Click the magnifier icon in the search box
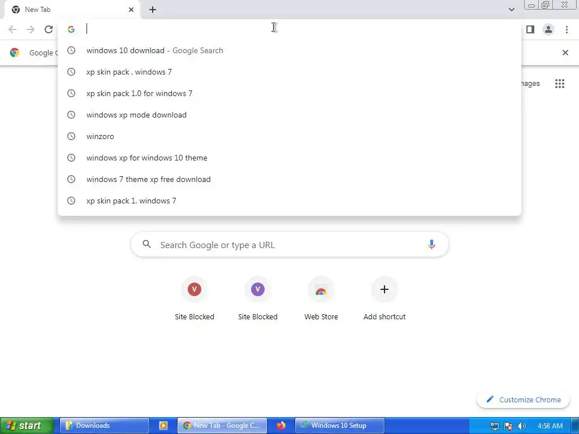Viewport: 579px width, 434px height. [146, 244]
